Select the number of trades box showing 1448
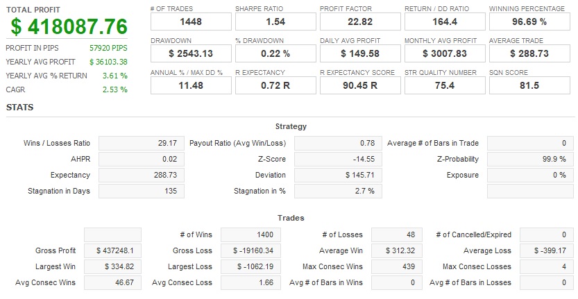 pyautogui.click(x=190, y=22)
